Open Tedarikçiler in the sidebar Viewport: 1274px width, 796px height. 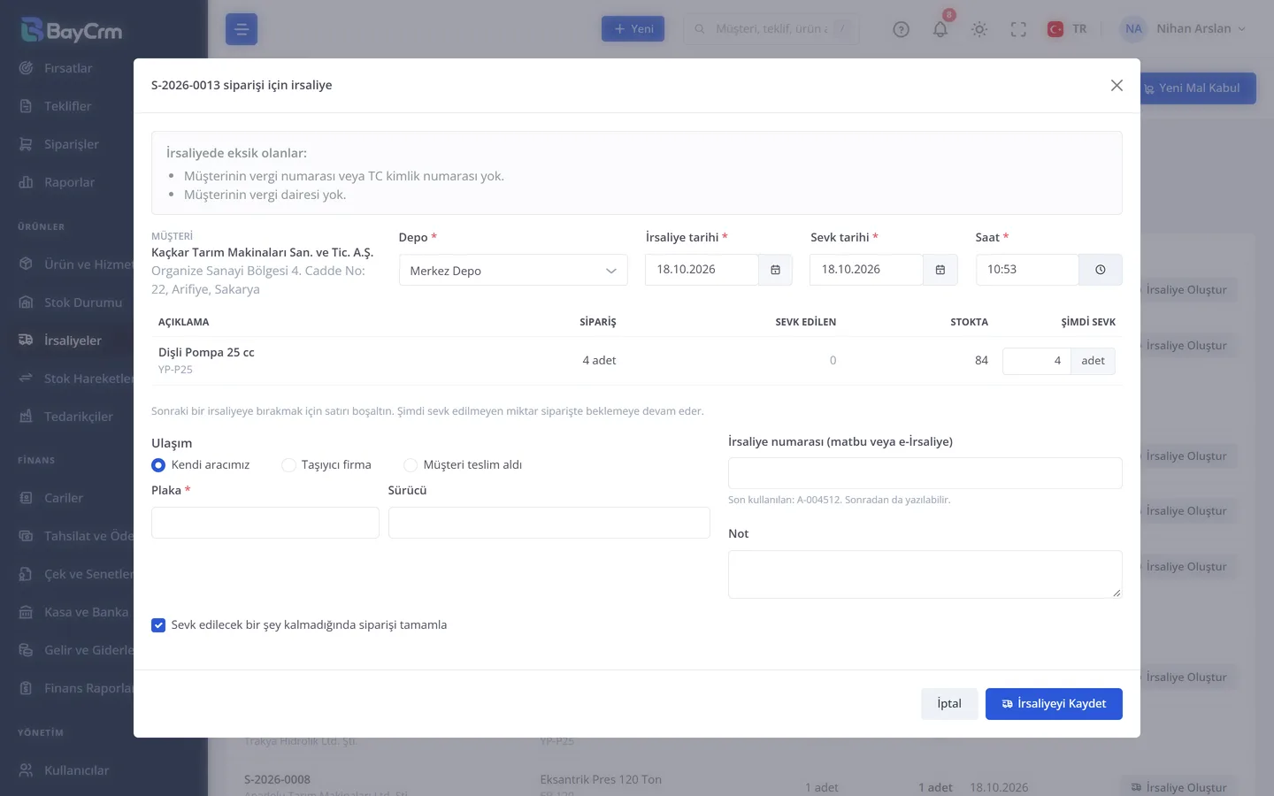click(x=78, y=417)
